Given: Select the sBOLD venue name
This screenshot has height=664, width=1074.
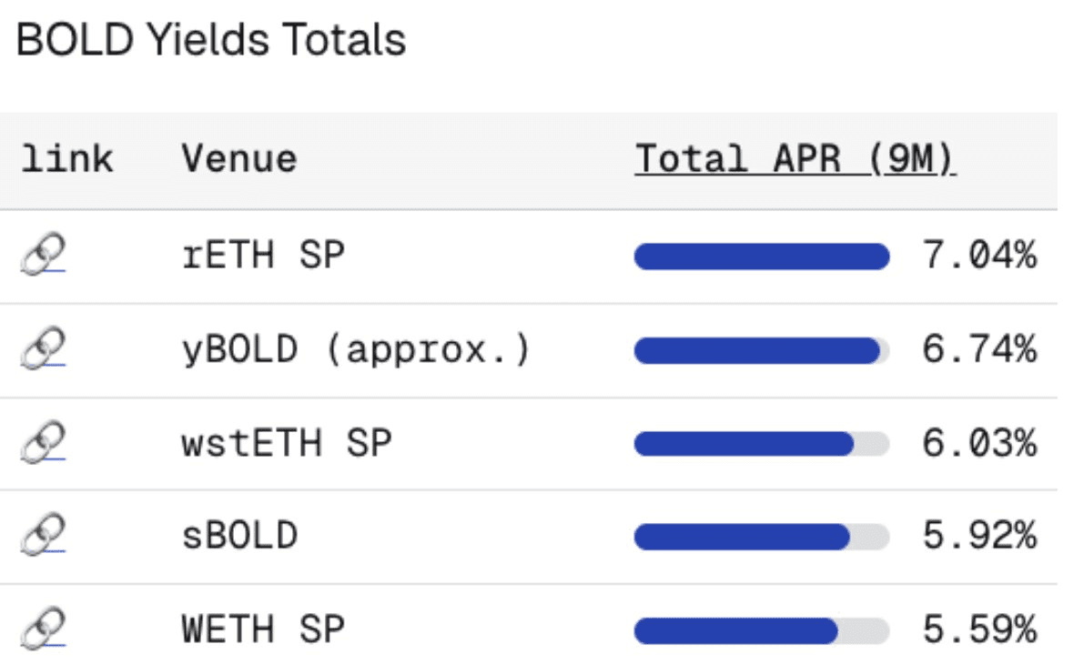Looking at the screenshot, I should pyautogui.click(x=239, y=536).
